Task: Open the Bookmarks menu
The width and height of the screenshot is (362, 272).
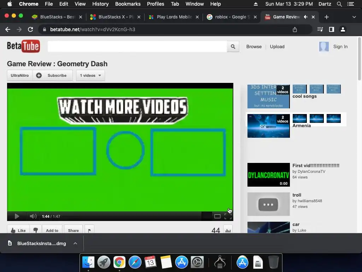Action: click(x=128, y=4)
